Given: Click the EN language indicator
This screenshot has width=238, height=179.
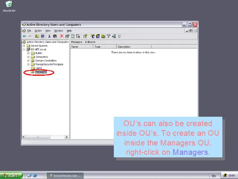Looking at the screenshot, I should (x=214, y=176).
